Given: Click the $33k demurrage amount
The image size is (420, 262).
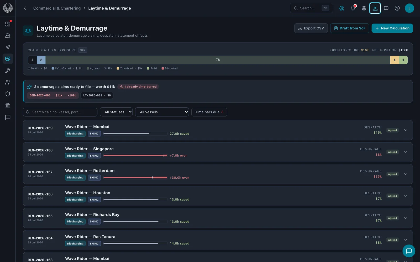Looking at the screenshot, I should click(377, 177).
